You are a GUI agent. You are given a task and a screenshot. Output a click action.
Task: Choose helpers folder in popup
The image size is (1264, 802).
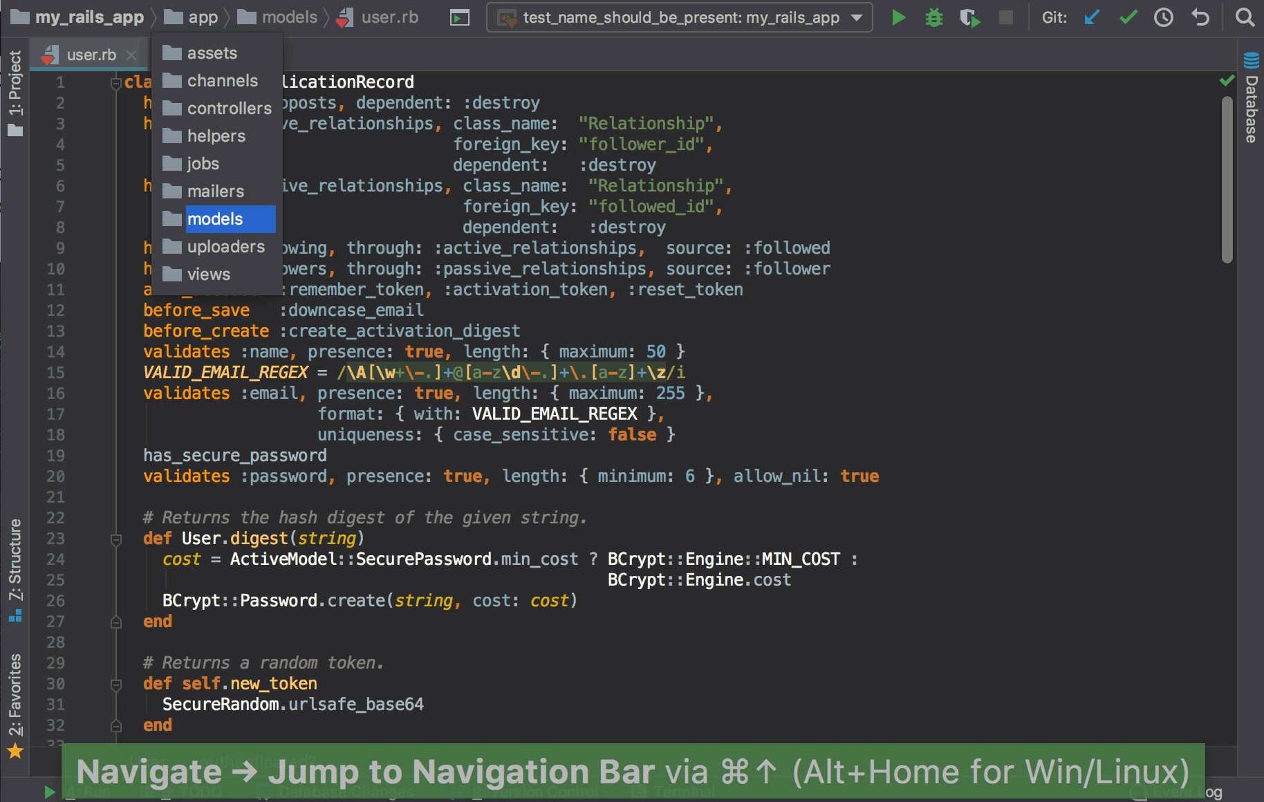click(x=217, y=136)
